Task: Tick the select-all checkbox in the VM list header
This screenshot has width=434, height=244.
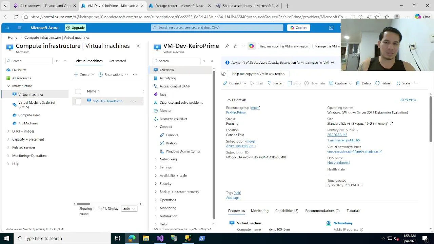Action: (x=78, y=91)
